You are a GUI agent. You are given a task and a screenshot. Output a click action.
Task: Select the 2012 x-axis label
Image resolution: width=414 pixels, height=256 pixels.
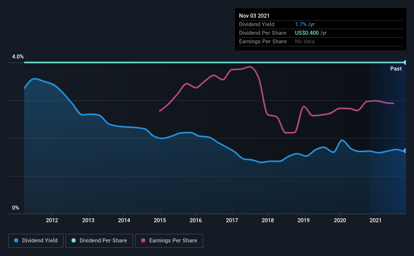pyautogui.click(x=52, y=220)
